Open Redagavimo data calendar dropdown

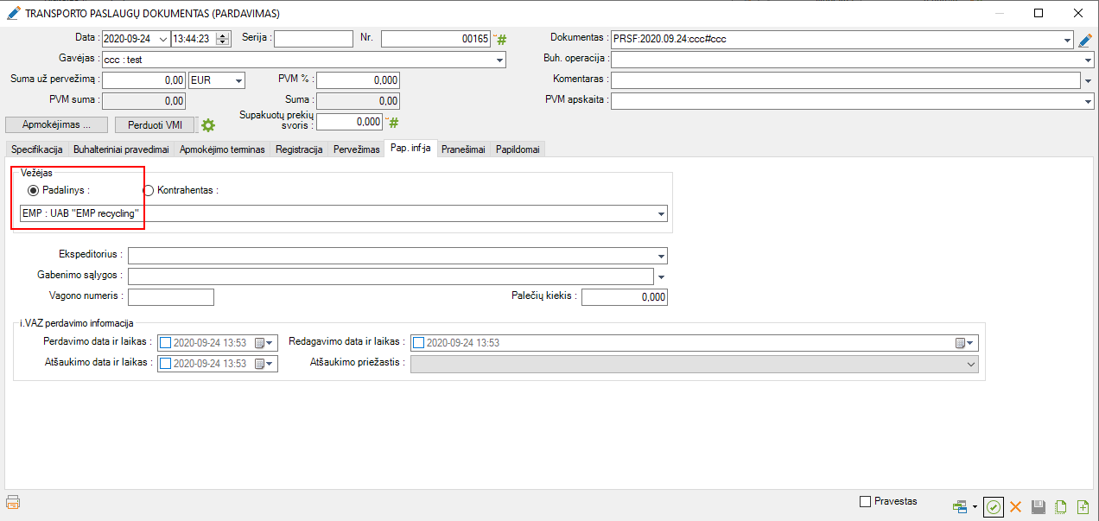pyautogui.click(x=965, y=343)
